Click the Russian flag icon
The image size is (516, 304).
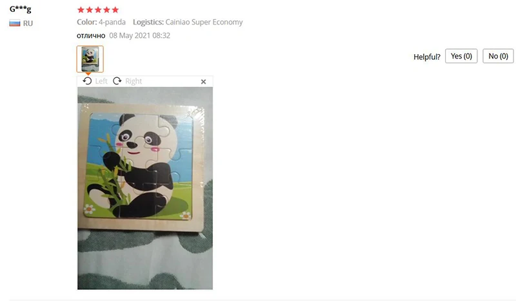15,23
